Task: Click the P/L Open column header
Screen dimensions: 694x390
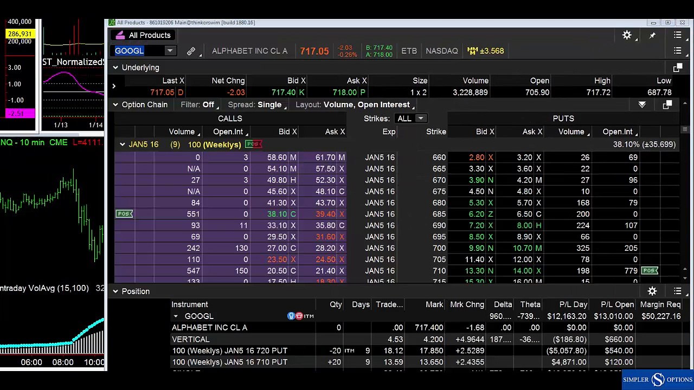Action: click(617, 304)
